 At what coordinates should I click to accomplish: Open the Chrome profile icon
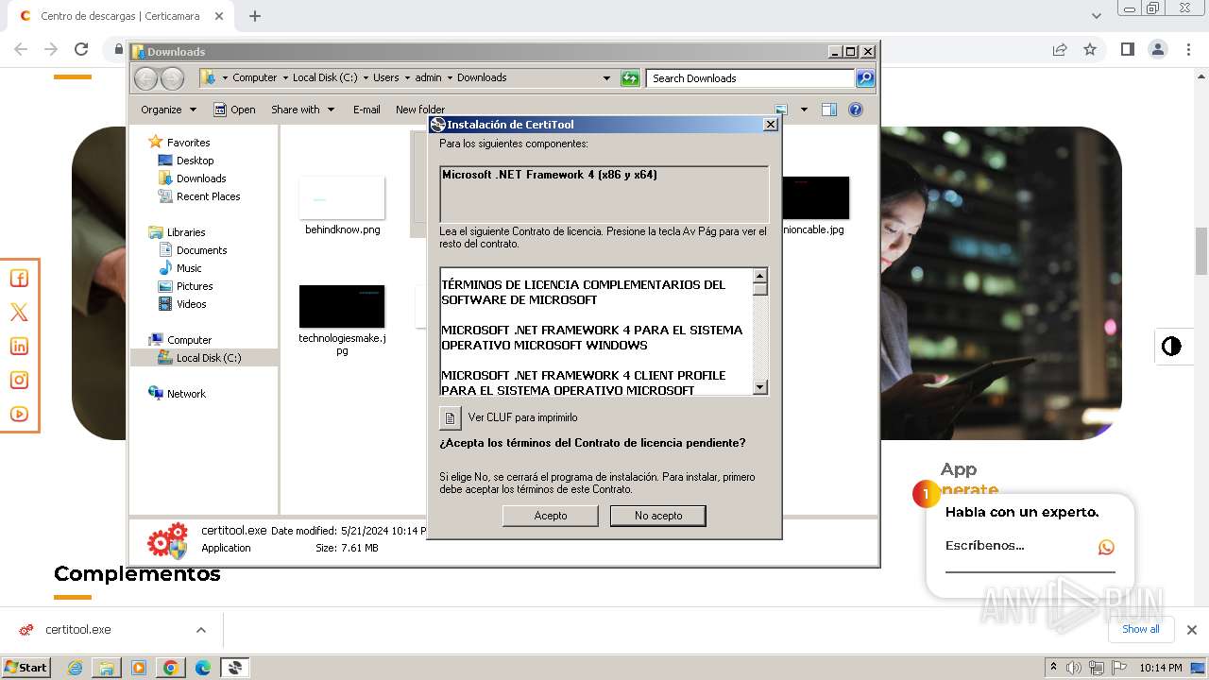pos(1158,49)
